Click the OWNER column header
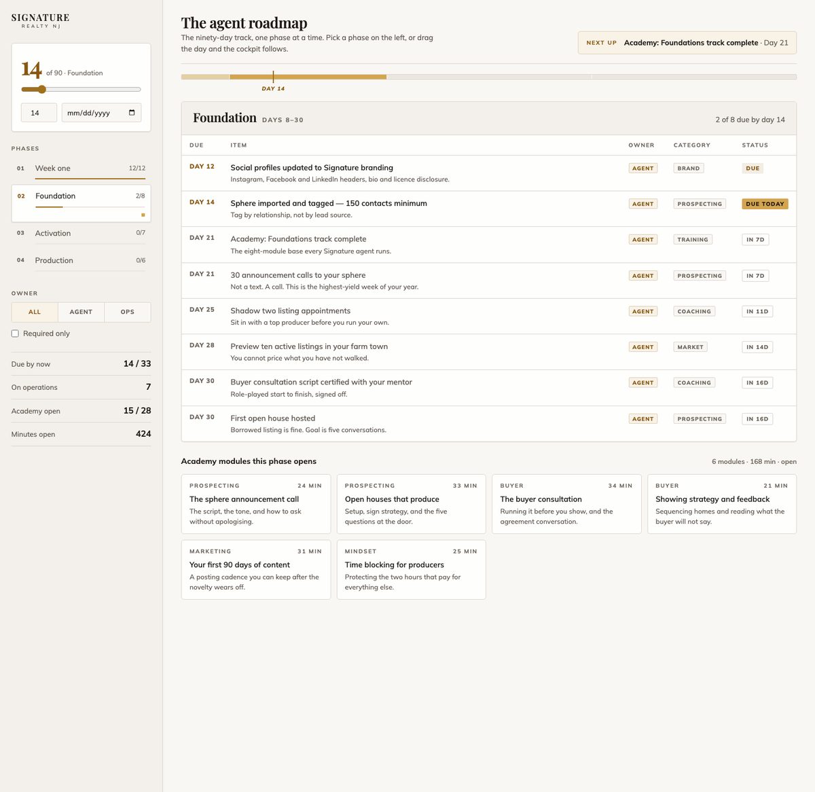 pos(641,145)
